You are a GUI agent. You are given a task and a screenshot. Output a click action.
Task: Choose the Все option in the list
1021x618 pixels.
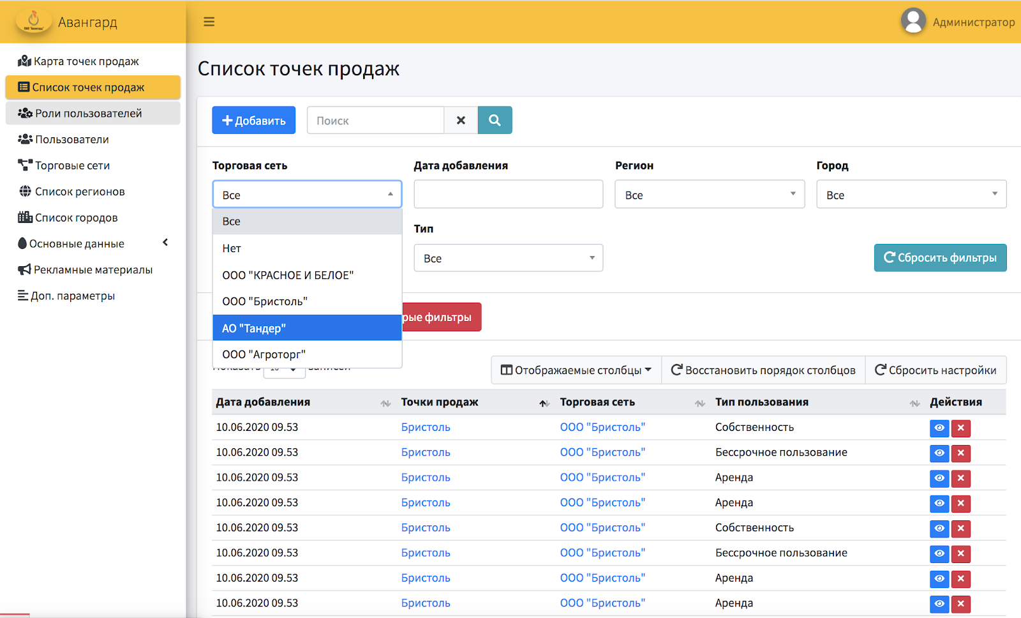pos(307,222)
